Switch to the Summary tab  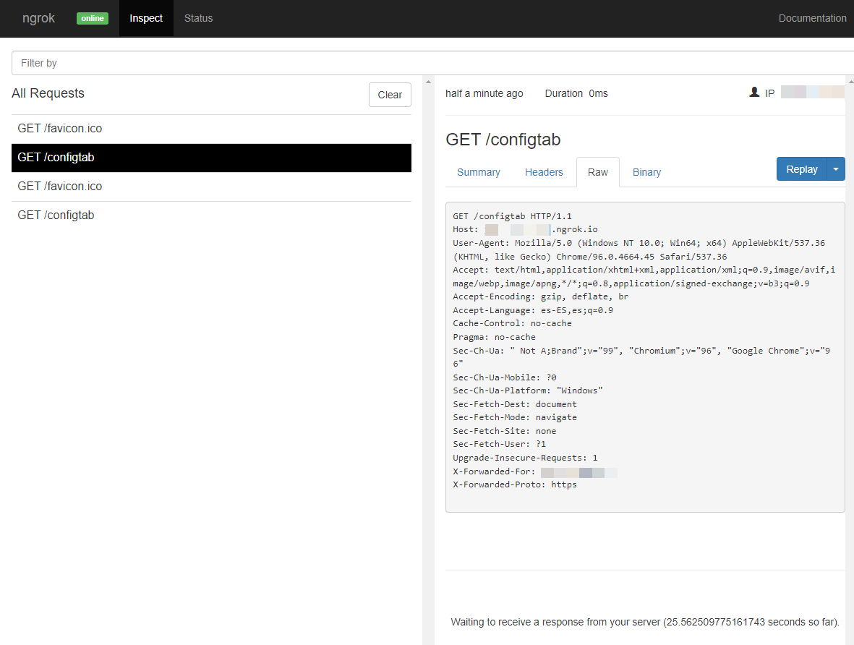pyautogui.click(x=478, y=172)
